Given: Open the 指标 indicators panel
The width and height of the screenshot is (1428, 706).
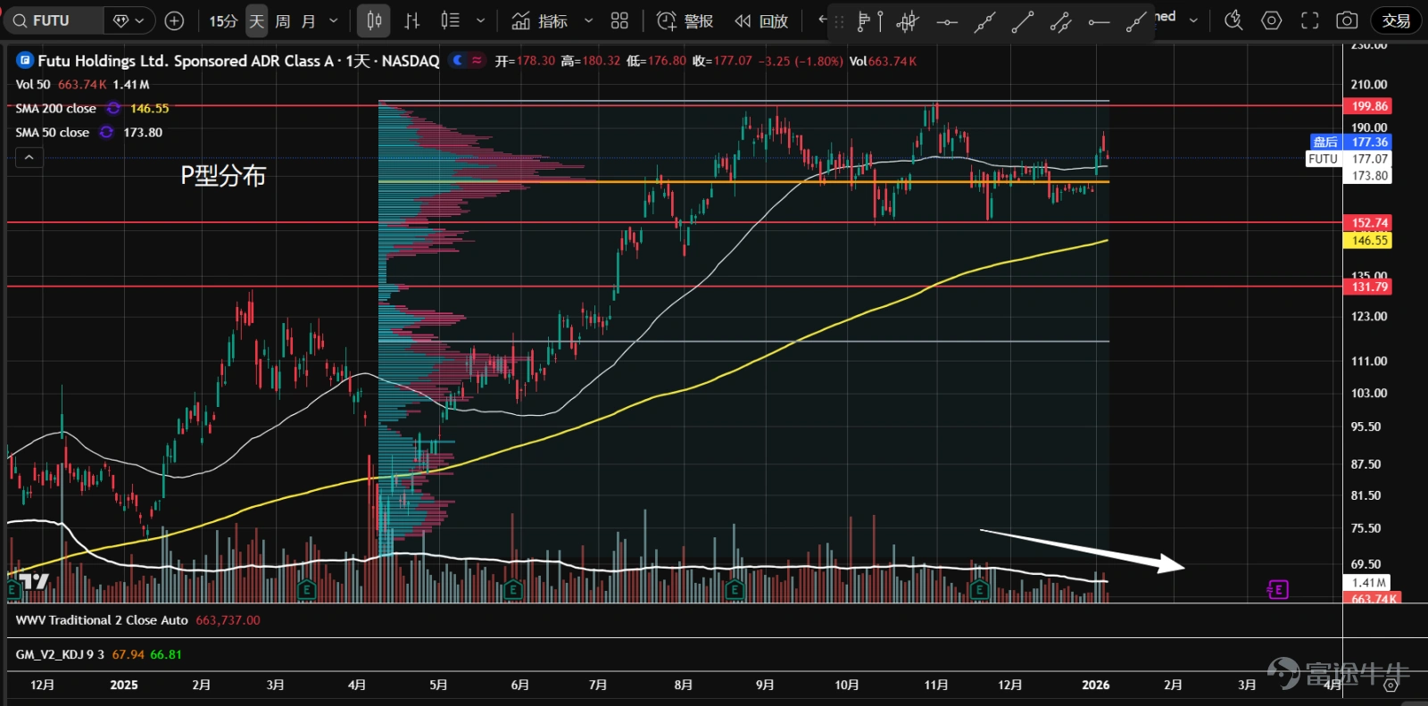Looking at the screenshot, I should [540, 21].
